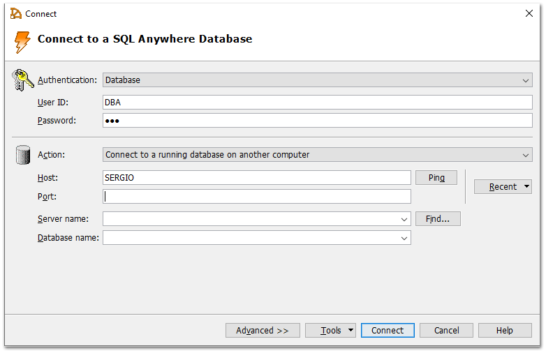Screen dimensions: 546x353
Task: Click the lightning bolt header icon
Action: tap(22, 42)
